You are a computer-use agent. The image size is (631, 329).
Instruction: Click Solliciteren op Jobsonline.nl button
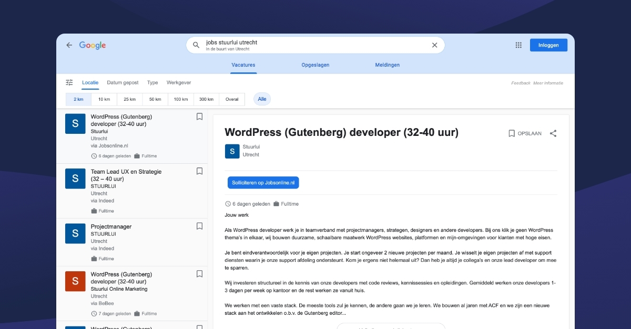coord(263,183)
